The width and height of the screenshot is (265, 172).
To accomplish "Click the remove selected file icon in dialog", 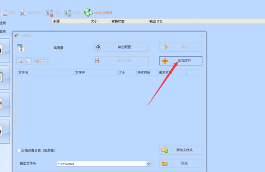I will 20,61.
